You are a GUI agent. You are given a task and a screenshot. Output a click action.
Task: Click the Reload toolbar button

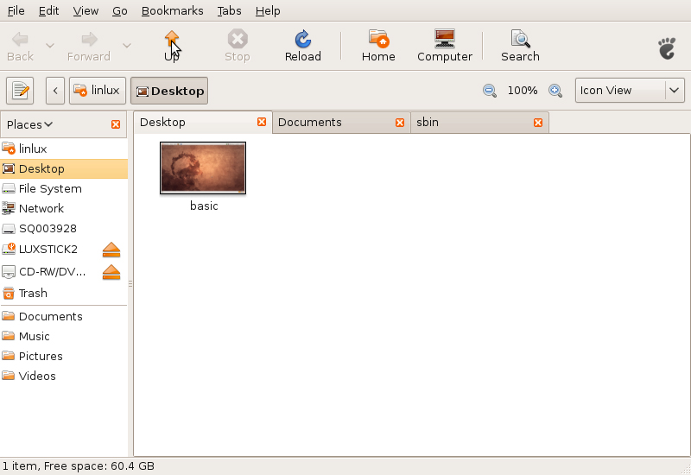[x=303, y=46]
